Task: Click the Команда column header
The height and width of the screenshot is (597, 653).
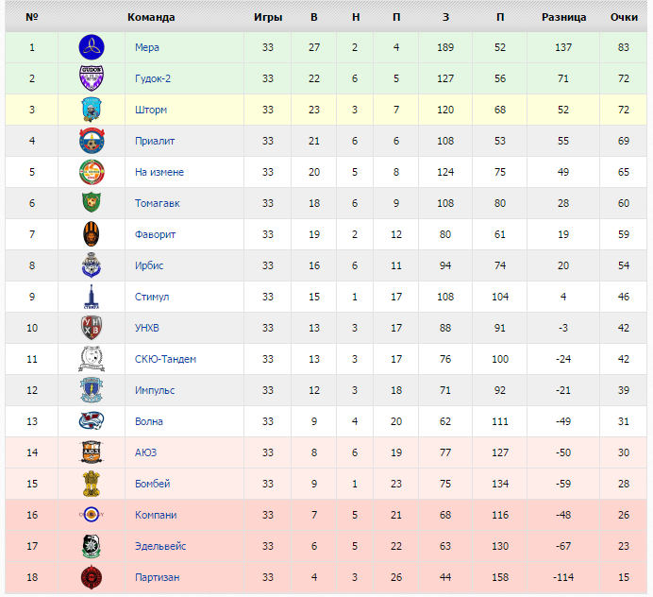Action: [151, 17]
